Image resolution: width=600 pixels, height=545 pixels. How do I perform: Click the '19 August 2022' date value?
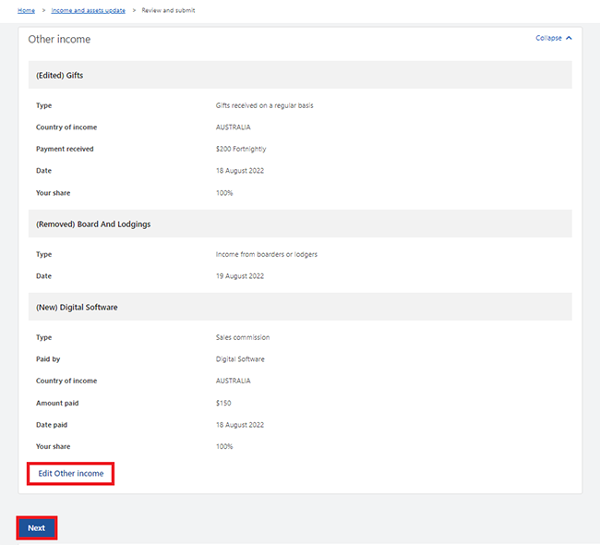pyautogui.click(x=240, y=276)
